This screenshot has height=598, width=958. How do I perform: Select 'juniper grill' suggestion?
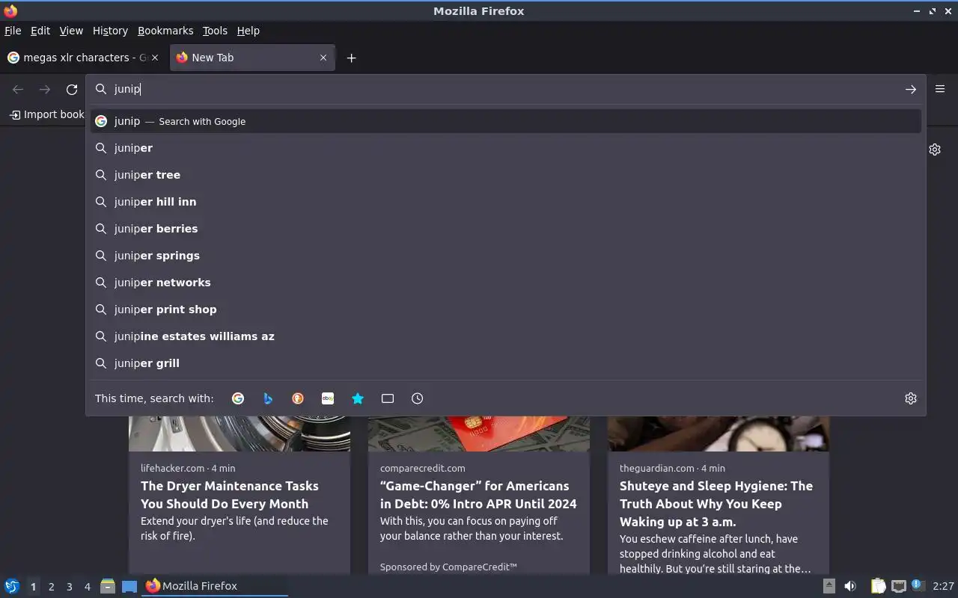tap(506, 363)
